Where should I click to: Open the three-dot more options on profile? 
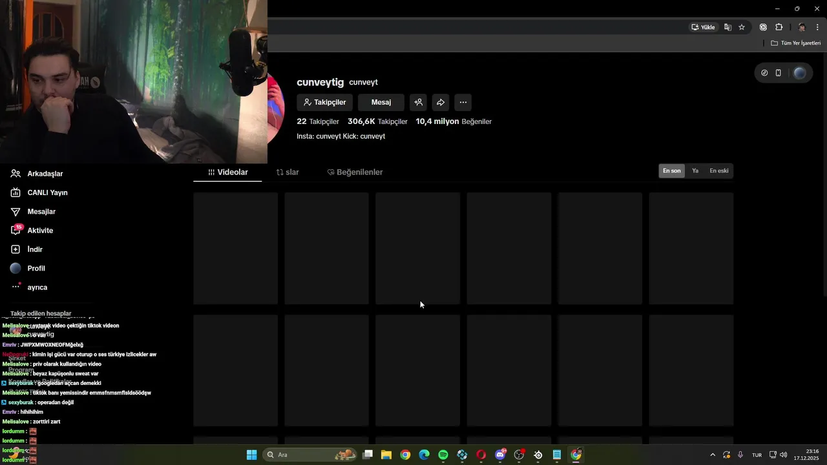click(x=463, y=102)
